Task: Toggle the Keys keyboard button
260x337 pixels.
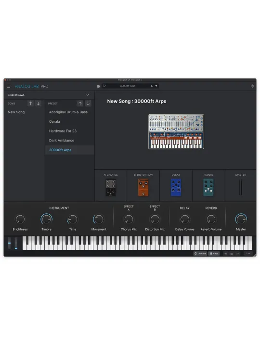Action: point(214,254)
